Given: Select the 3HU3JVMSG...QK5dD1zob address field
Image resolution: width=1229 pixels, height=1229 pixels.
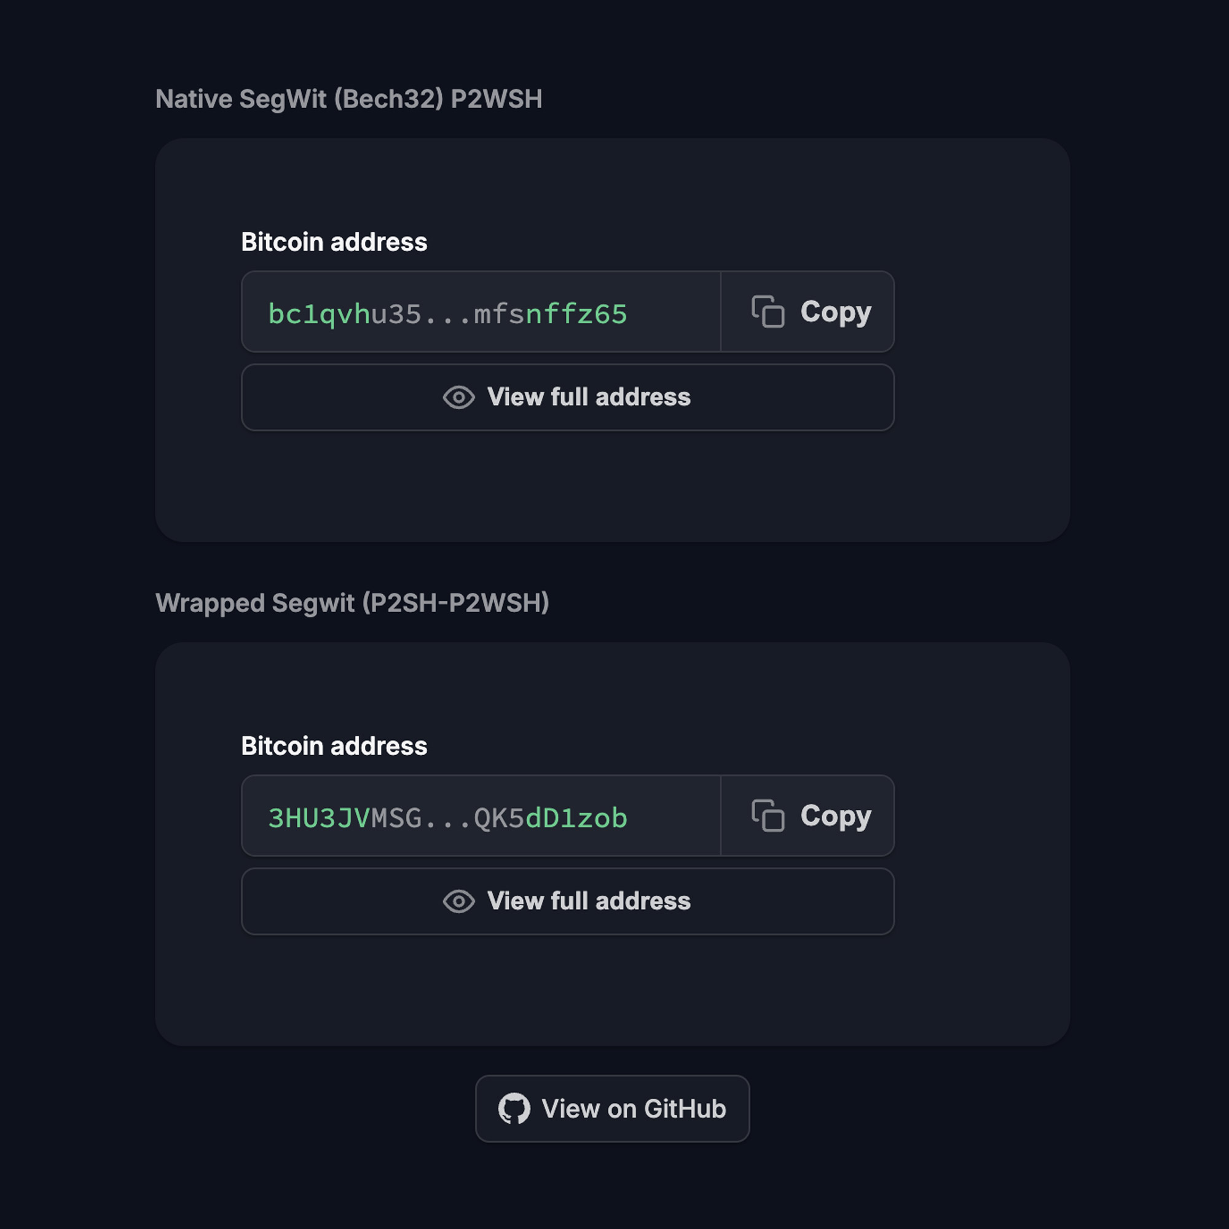Looking at the screenshot, I should [481, 816].
